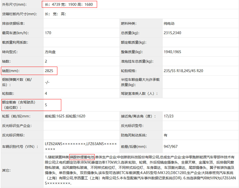The image size is (239, 188).
Task: Select the 货箱栏板内尺寸(mm) label
Action: (20, 14)
